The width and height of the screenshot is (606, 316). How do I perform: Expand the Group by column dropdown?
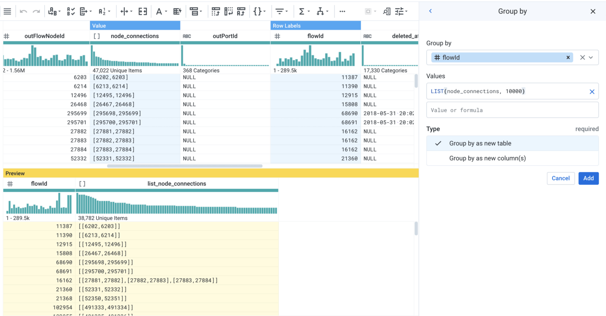coord(591,58)
